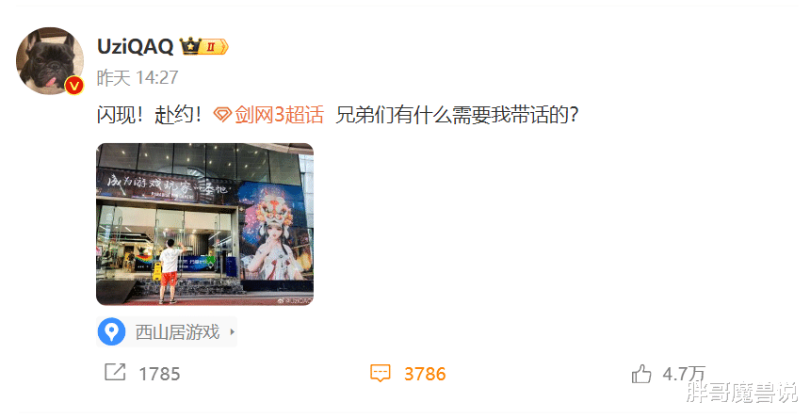Image resolution: width=810 pixels, height=418 pixels.
Task: Open the UziQAQ username link
Action: point(136,46)
